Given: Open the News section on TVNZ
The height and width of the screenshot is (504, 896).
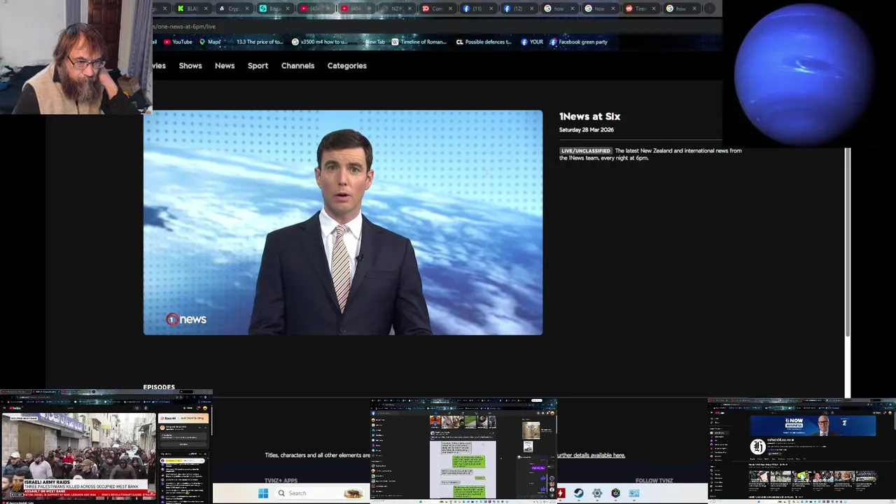Looking at the screenshot, I should coord(225,66).
